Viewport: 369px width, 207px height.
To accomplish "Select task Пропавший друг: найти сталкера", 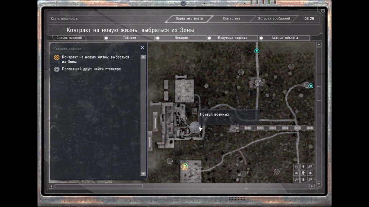I will (91, 69).
